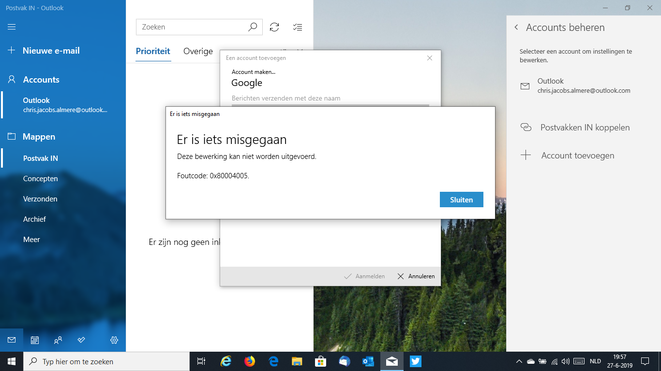Click the plus icon beside Account toevoegen
Screen dimensions: 661x371
[x=526, y=156]
